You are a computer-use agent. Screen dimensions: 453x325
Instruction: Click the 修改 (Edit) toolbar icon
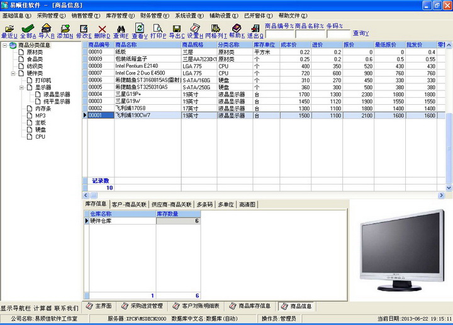click(x=83, y=29)
